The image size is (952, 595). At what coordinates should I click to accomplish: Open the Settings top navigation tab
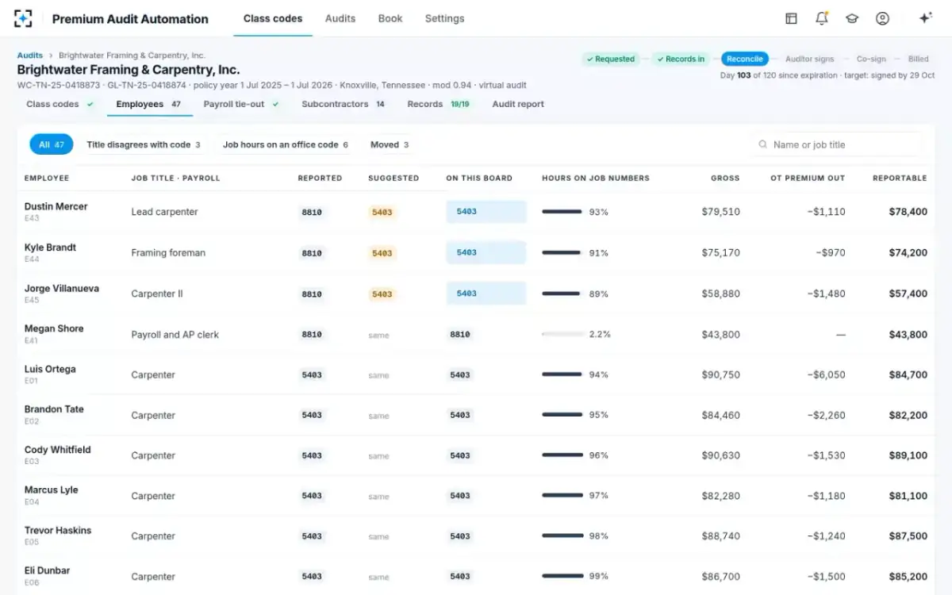[x=444, y=18]
